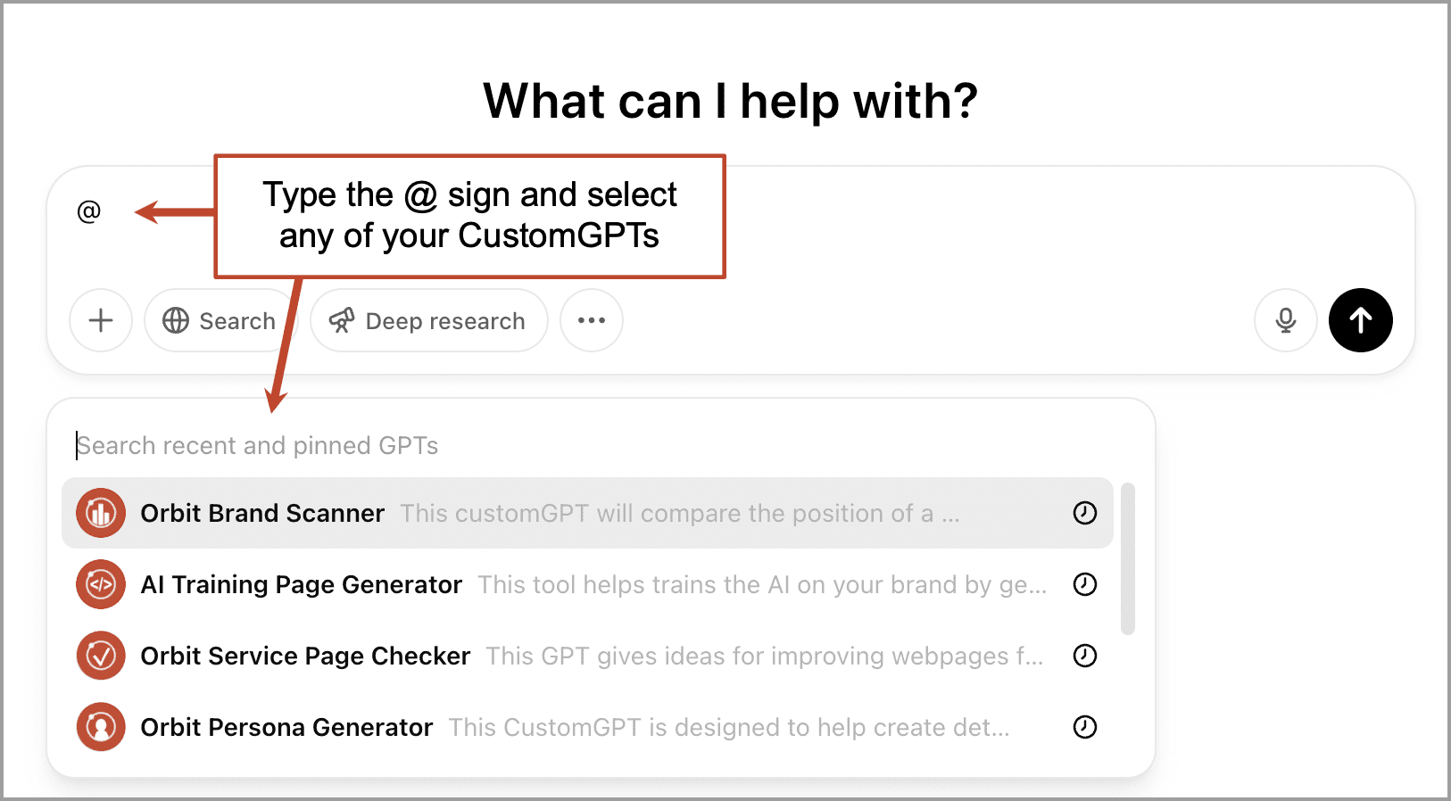Image resolution: width=1451 pixels, height=801 pixels.
Task: Enable Deep research mode
Action: (428, 320)
